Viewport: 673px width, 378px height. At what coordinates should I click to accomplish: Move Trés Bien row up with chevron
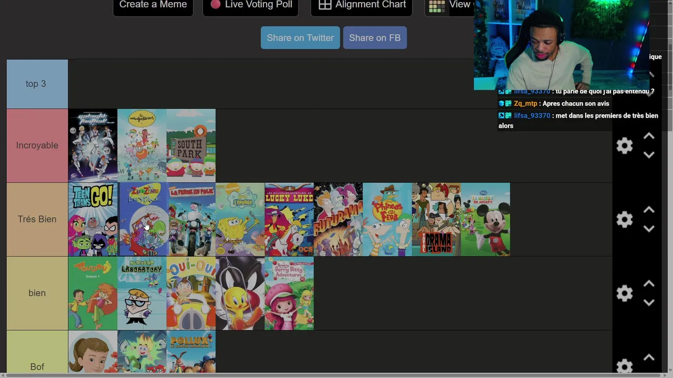point(649,210)
